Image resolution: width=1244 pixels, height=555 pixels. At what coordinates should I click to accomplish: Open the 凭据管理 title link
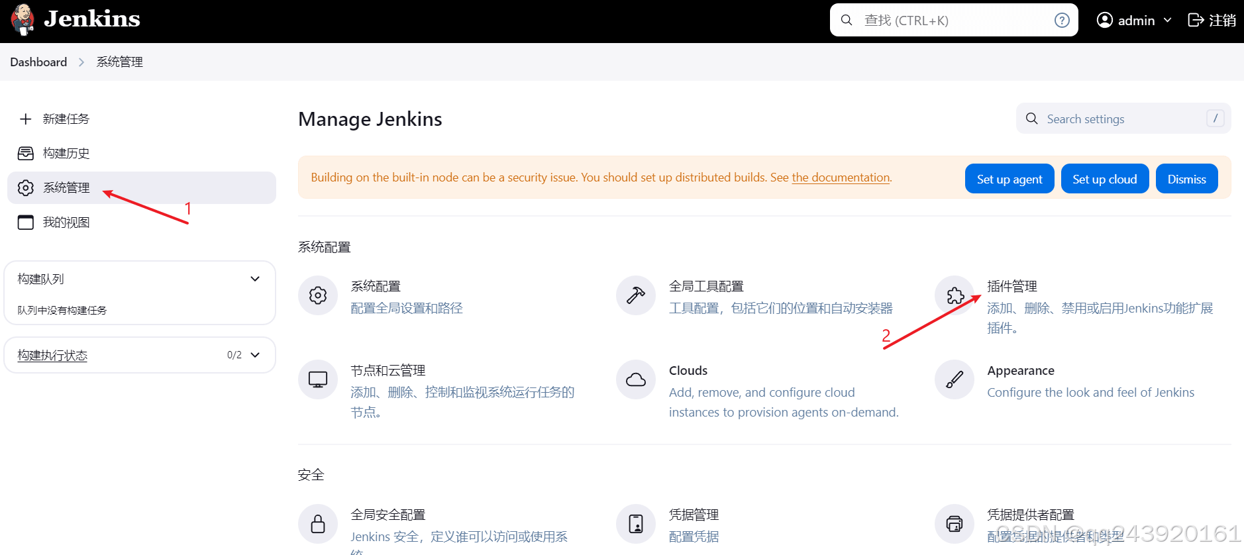(694, 515)
